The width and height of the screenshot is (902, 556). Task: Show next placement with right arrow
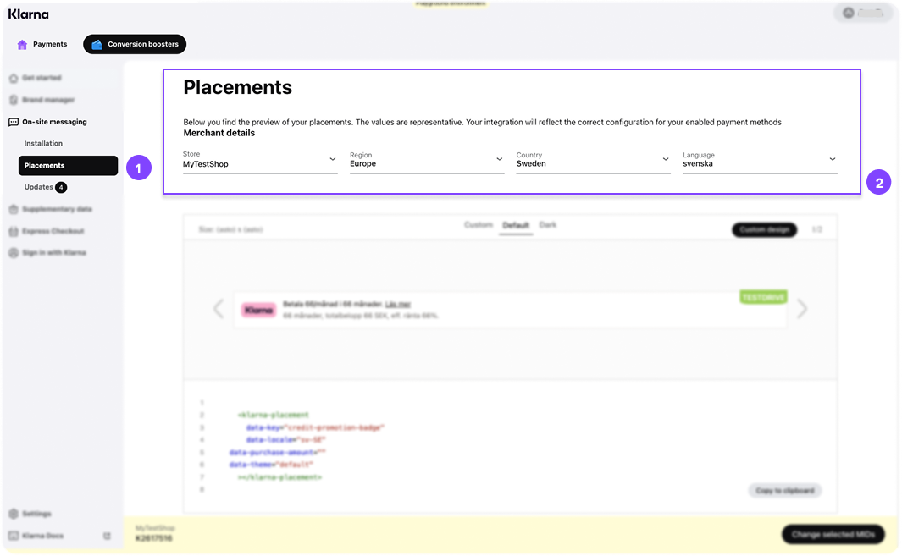[802, 309]
